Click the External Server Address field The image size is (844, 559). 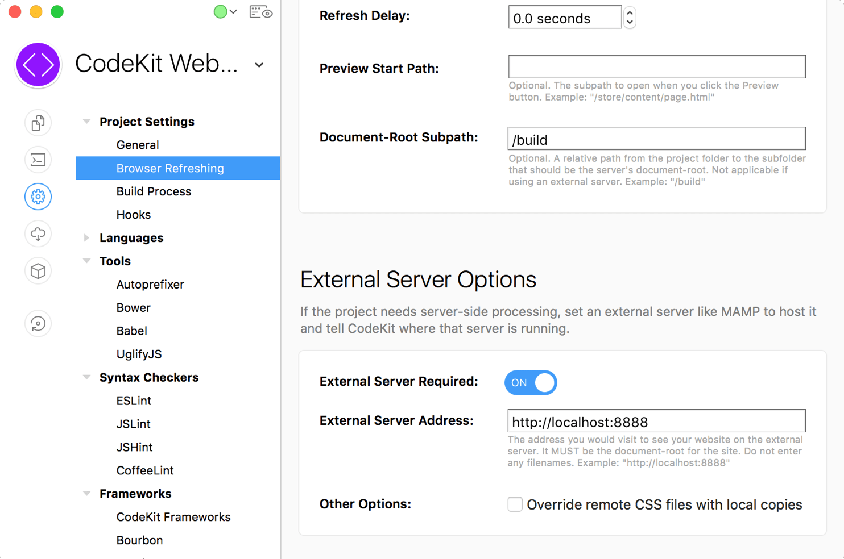tap(657, 421)
